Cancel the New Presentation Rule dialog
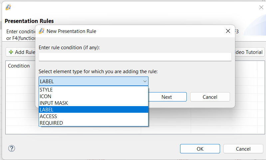The width and height of the screenshot is (266, 160). point(210,97)
